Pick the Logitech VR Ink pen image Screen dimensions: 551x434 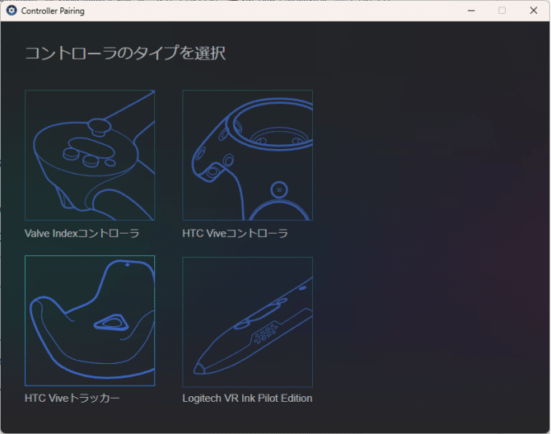[x=248, y=322]
